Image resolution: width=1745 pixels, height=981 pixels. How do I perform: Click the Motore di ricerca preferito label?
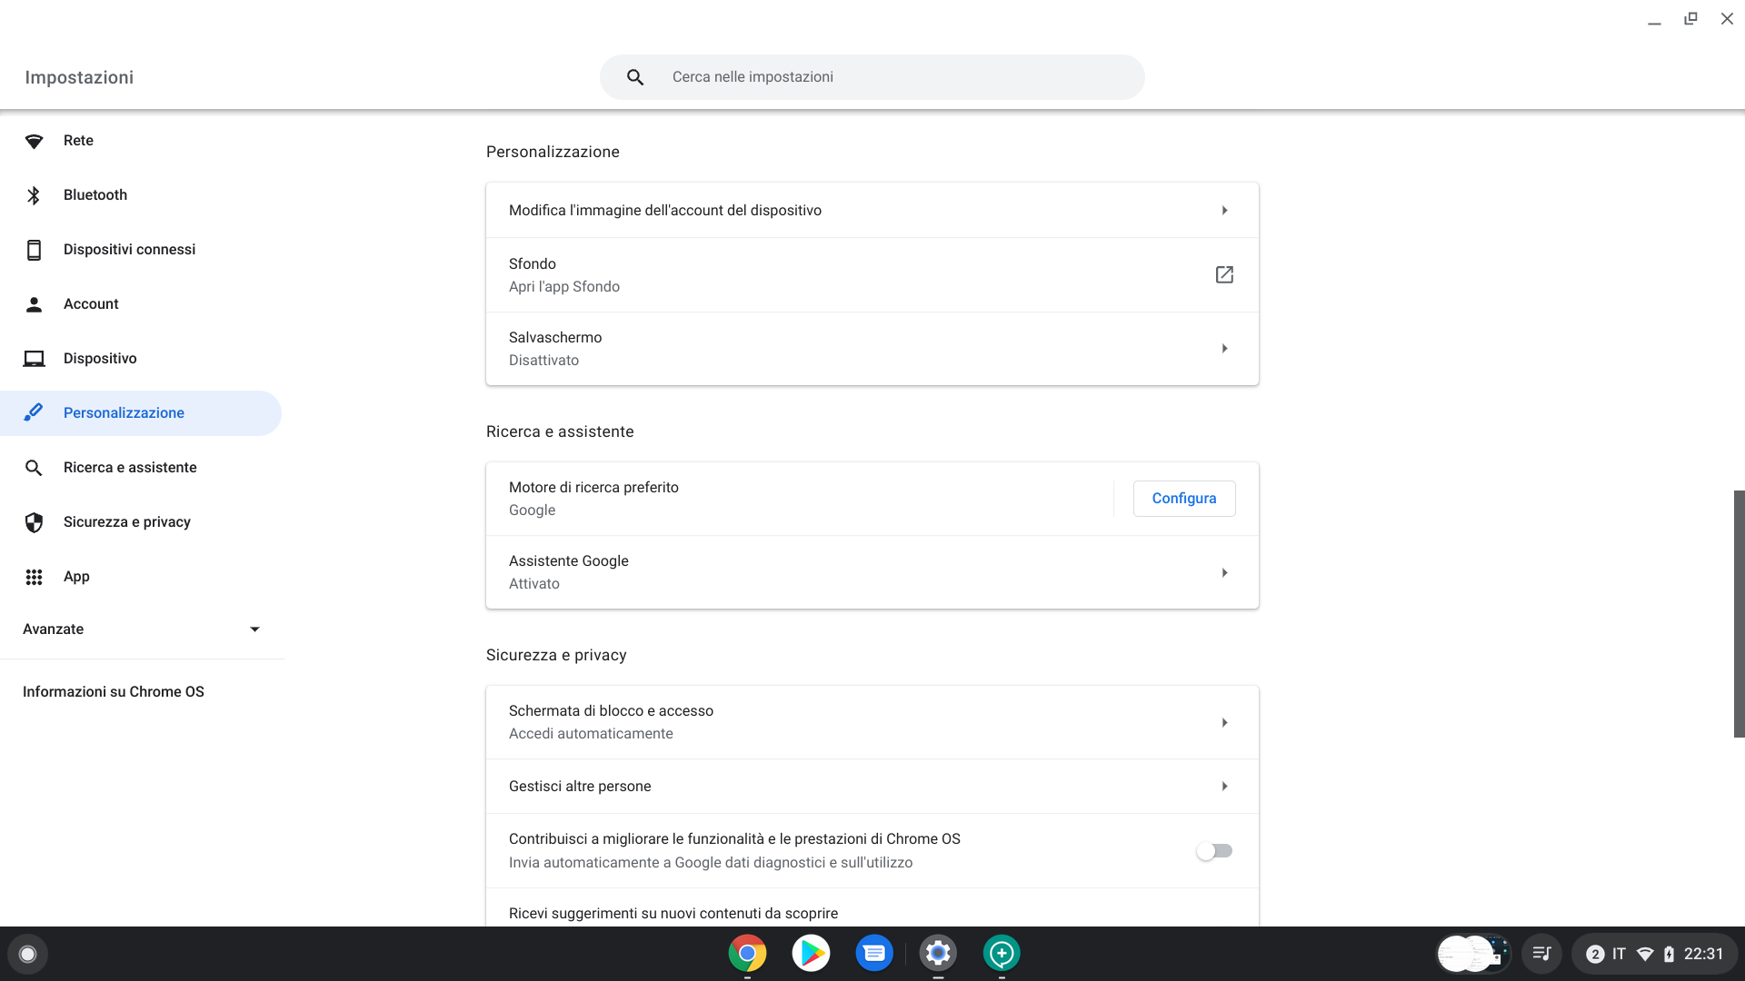pyautogui.click(x=593, y=488)
